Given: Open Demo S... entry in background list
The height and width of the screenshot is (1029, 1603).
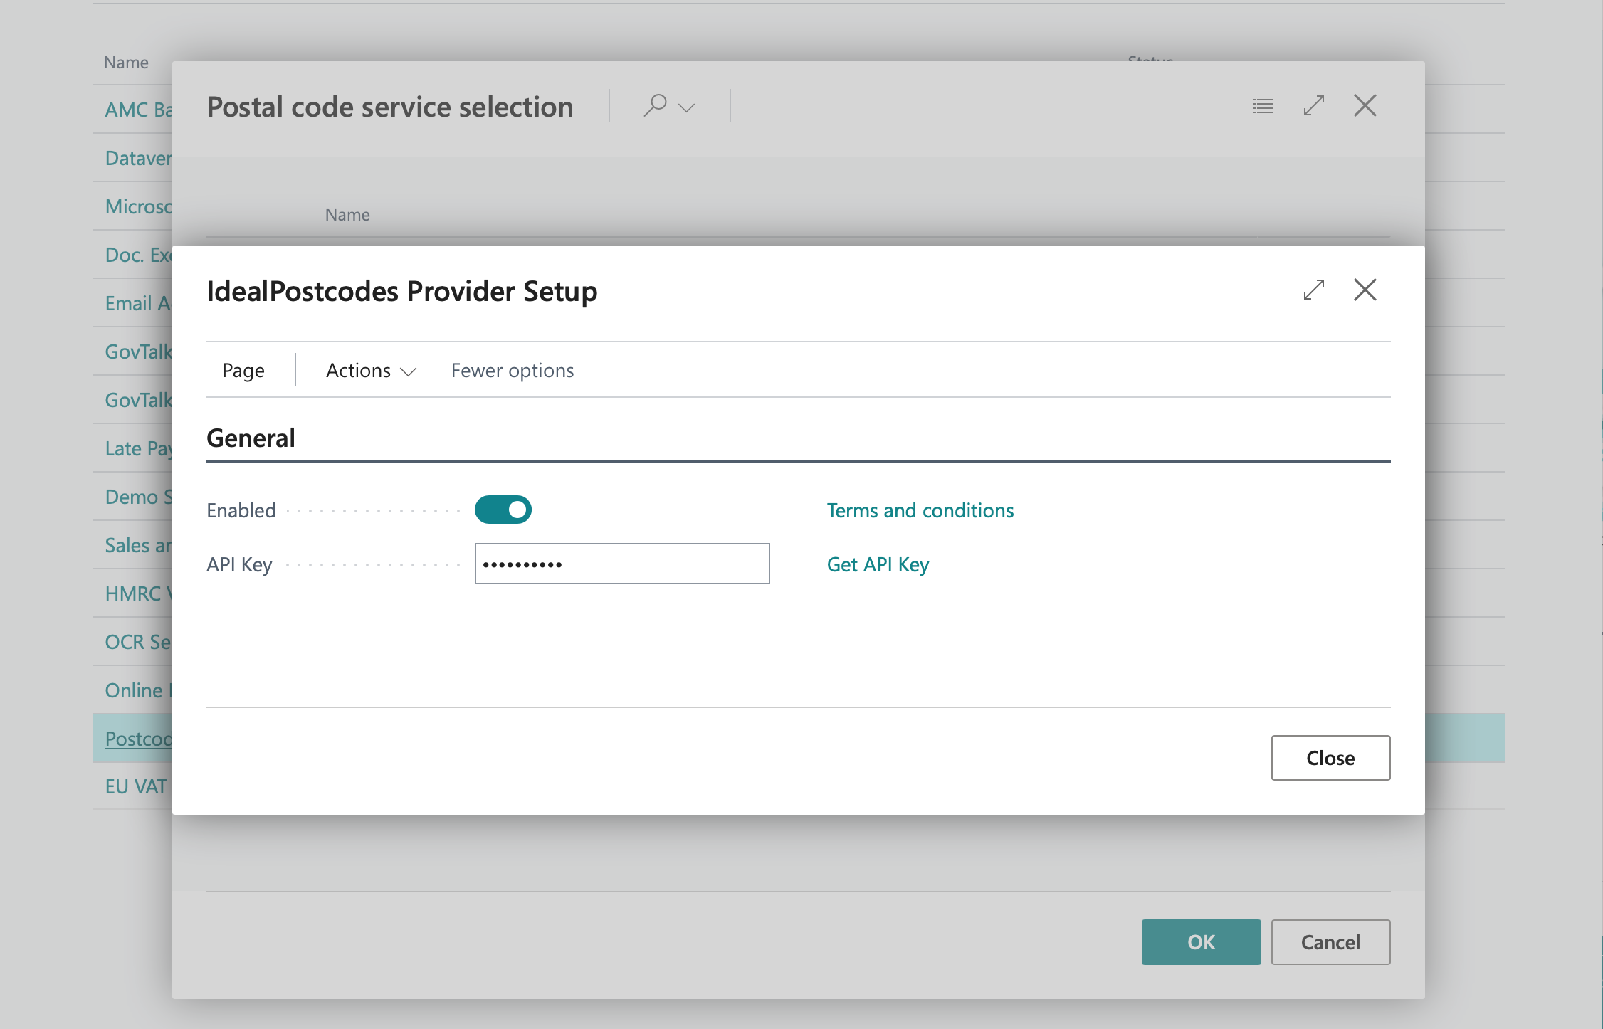Looking at the screenshot, I should pyautogui.click(x=138, y=497).
